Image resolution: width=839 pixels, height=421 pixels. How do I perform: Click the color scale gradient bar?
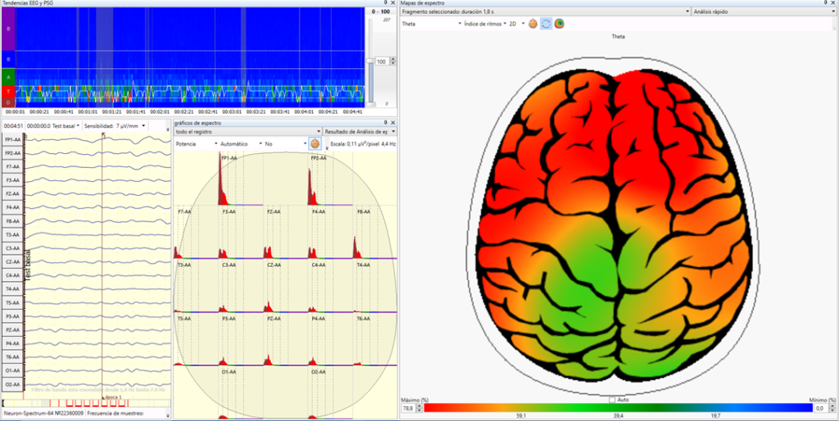click(618, 408)
